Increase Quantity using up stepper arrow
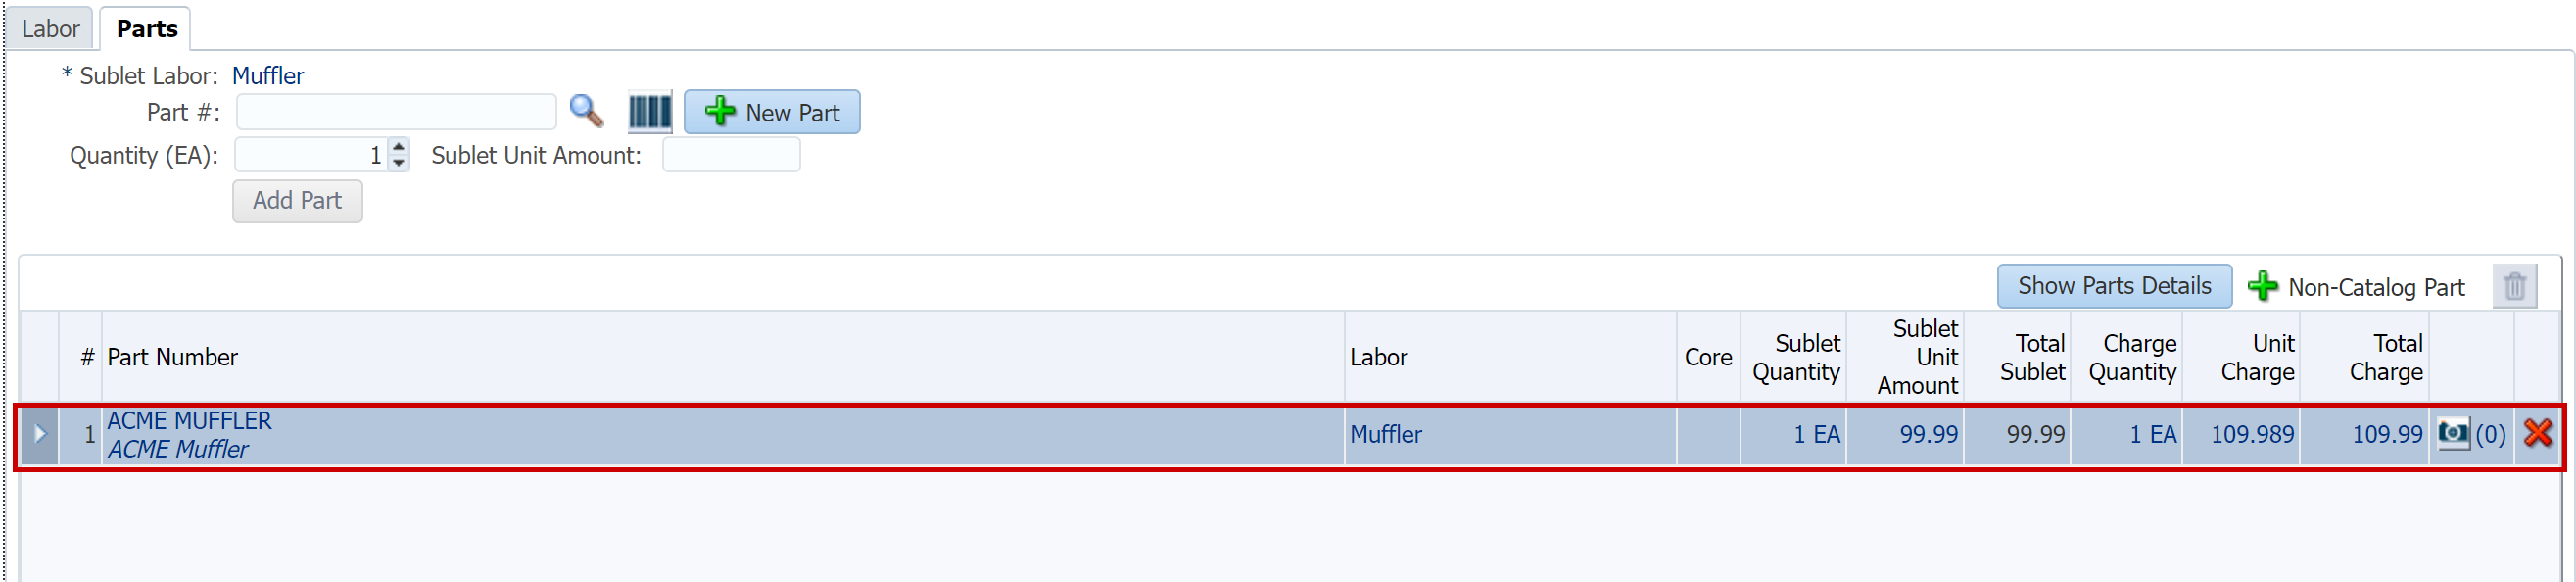 [398, 146]
